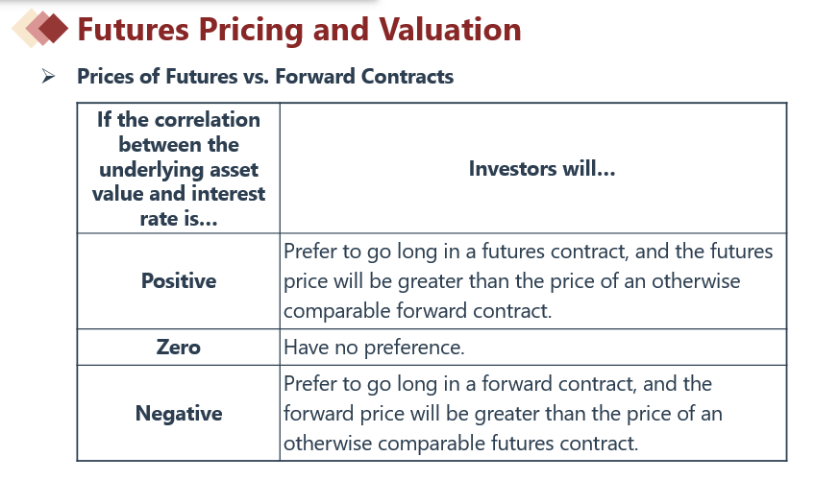
Task: Click the word "Pricing" in the title
Action: pyautogui.click(x=254, y=29)
